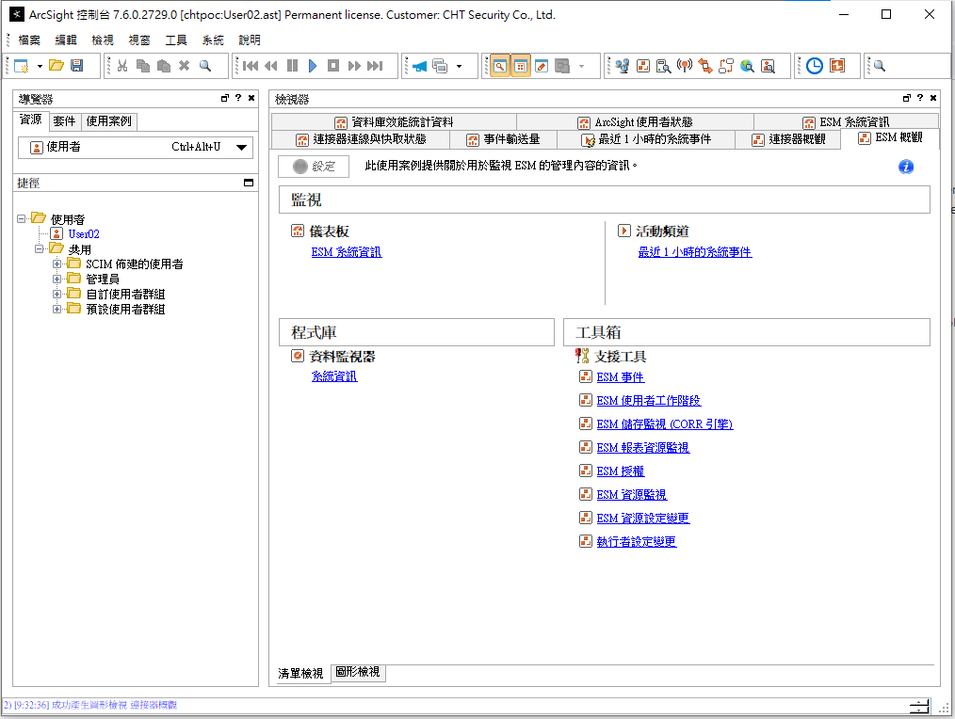Switch to the 事件輸送量 tab
Image resolution: width=955 pixels, height=719 pixels.
pos(504,139)
